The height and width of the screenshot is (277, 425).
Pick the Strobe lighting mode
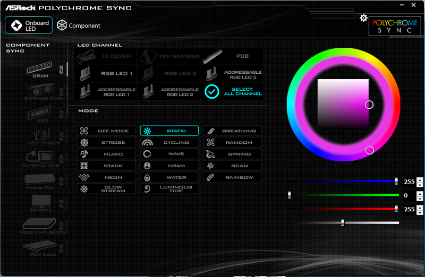tap(106, 142)
